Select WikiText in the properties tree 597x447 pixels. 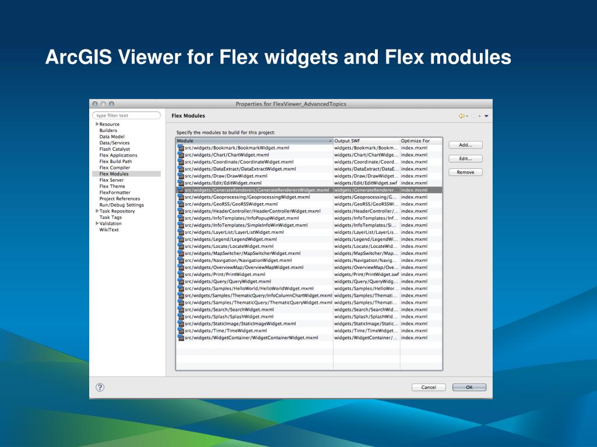pyautogui.click(x=109, y=229)
